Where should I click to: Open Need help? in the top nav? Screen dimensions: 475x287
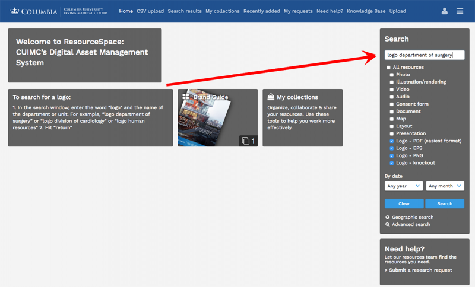(330, 11)
